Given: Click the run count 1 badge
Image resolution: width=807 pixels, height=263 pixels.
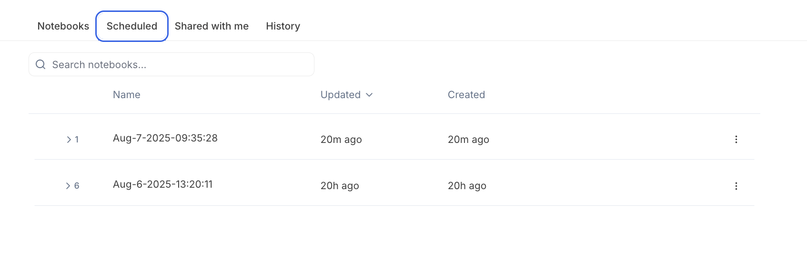Looking at the screenshot, I should click(77, 140).
